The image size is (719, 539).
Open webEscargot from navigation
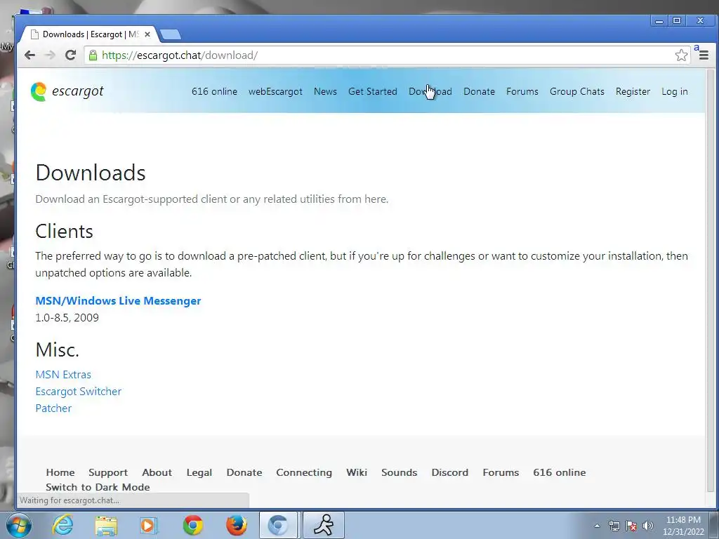275,91
